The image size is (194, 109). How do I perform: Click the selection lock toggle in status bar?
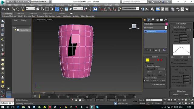pos(76,100)
